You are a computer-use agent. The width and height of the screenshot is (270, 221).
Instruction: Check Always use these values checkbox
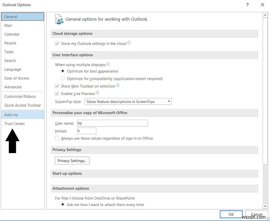coord(57,138)
